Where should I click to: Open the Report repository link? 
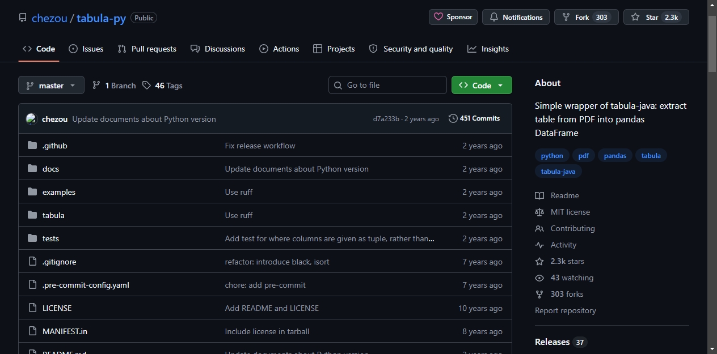tap(566, 310)
